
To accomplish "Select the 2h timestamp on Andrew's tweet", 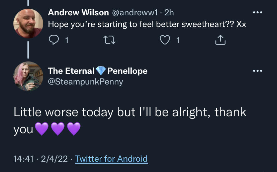I will coord(169,13).
